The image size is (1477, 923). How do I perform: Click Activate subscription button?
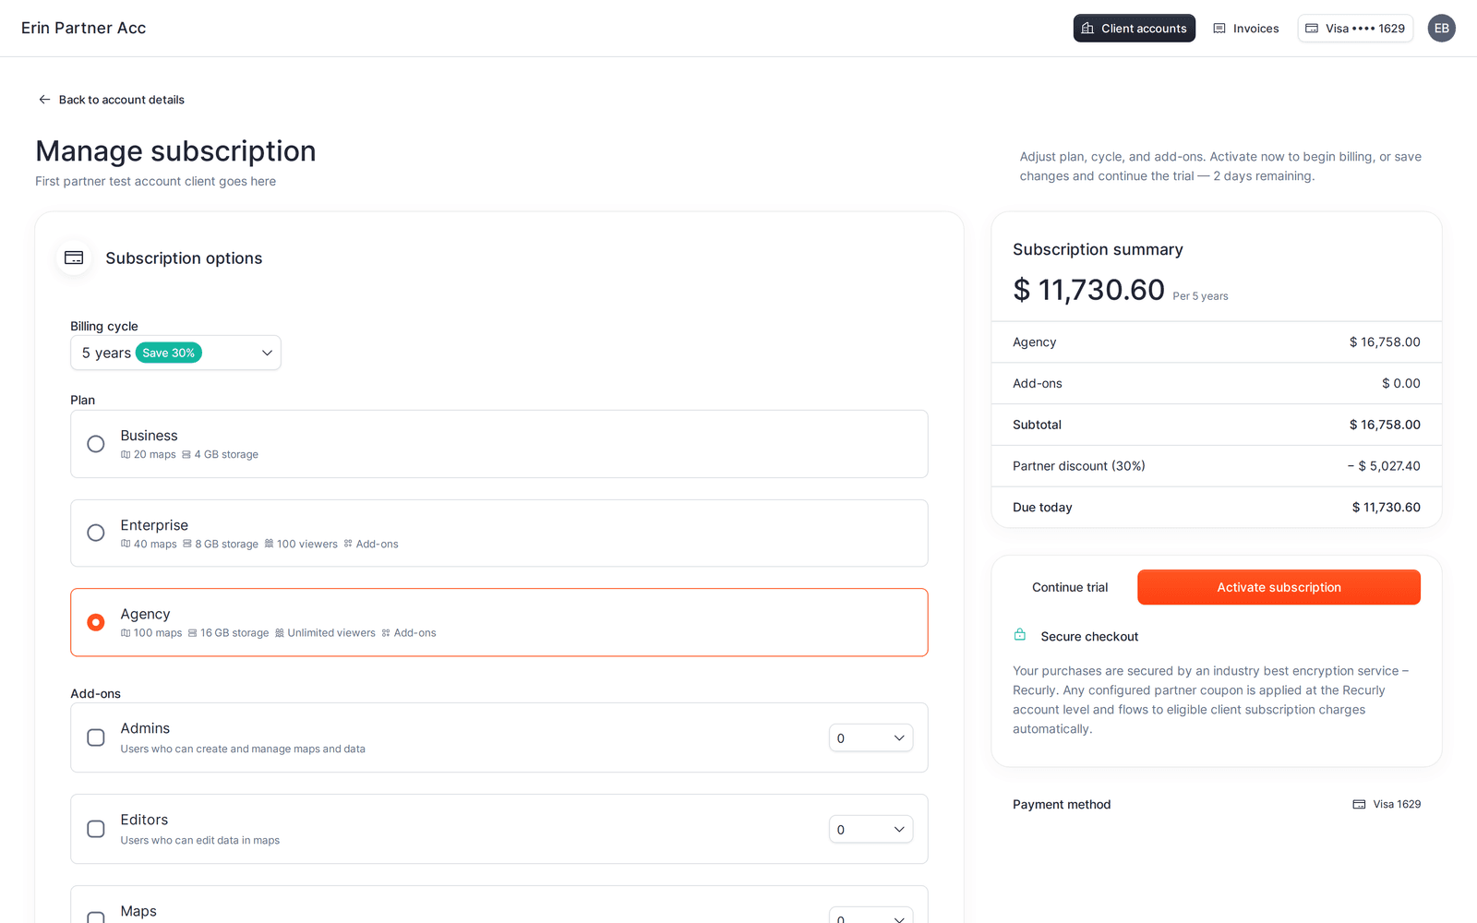click(x=1279, y=587)
